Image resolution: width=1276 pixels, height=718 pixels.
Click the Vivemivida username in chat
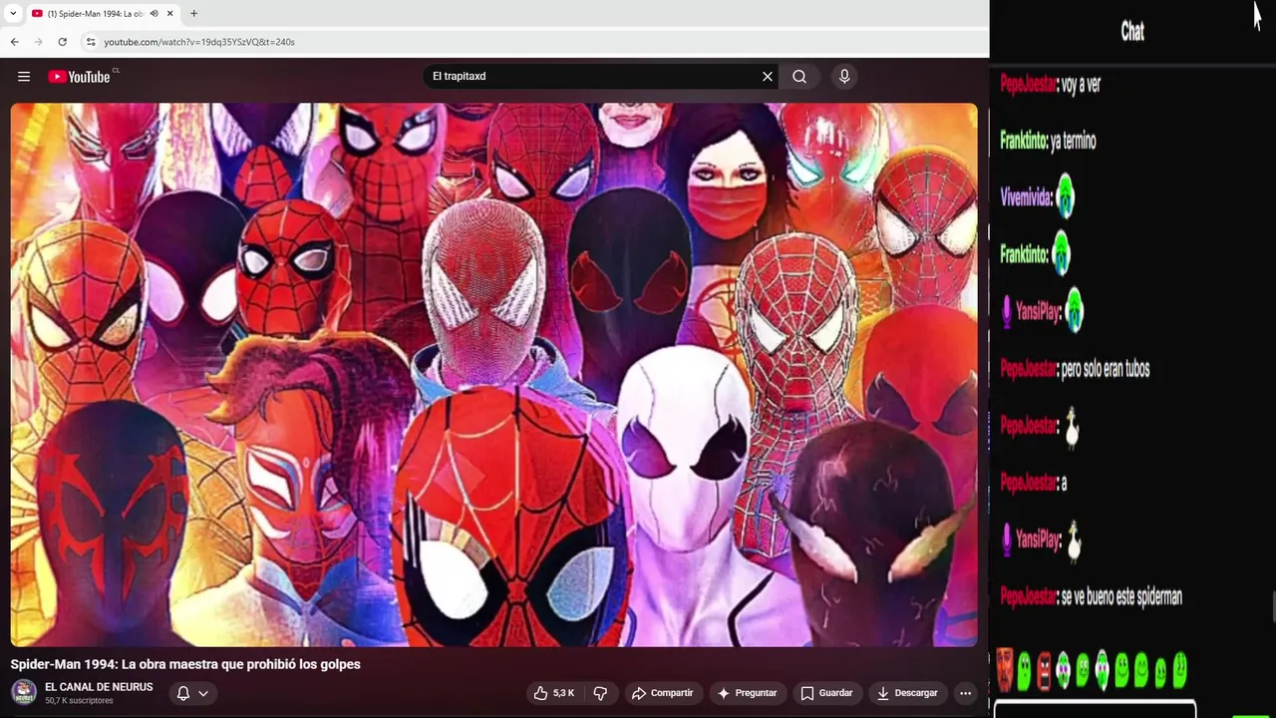(x=1026, y=197)
